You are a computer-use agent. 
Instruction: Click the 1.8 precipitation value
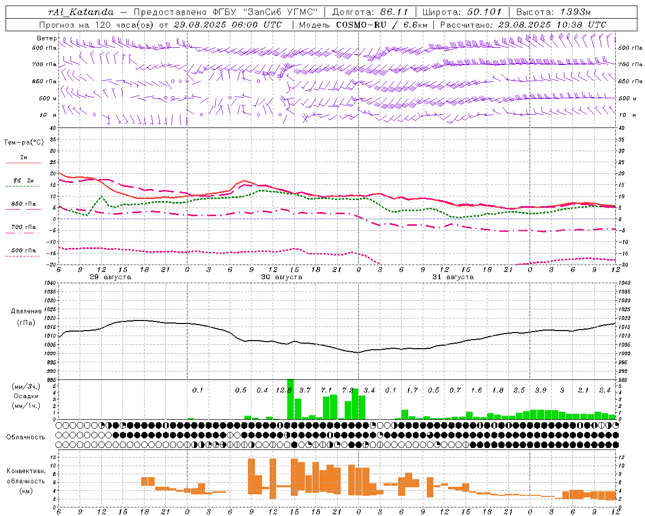click(x=498, y=391)
